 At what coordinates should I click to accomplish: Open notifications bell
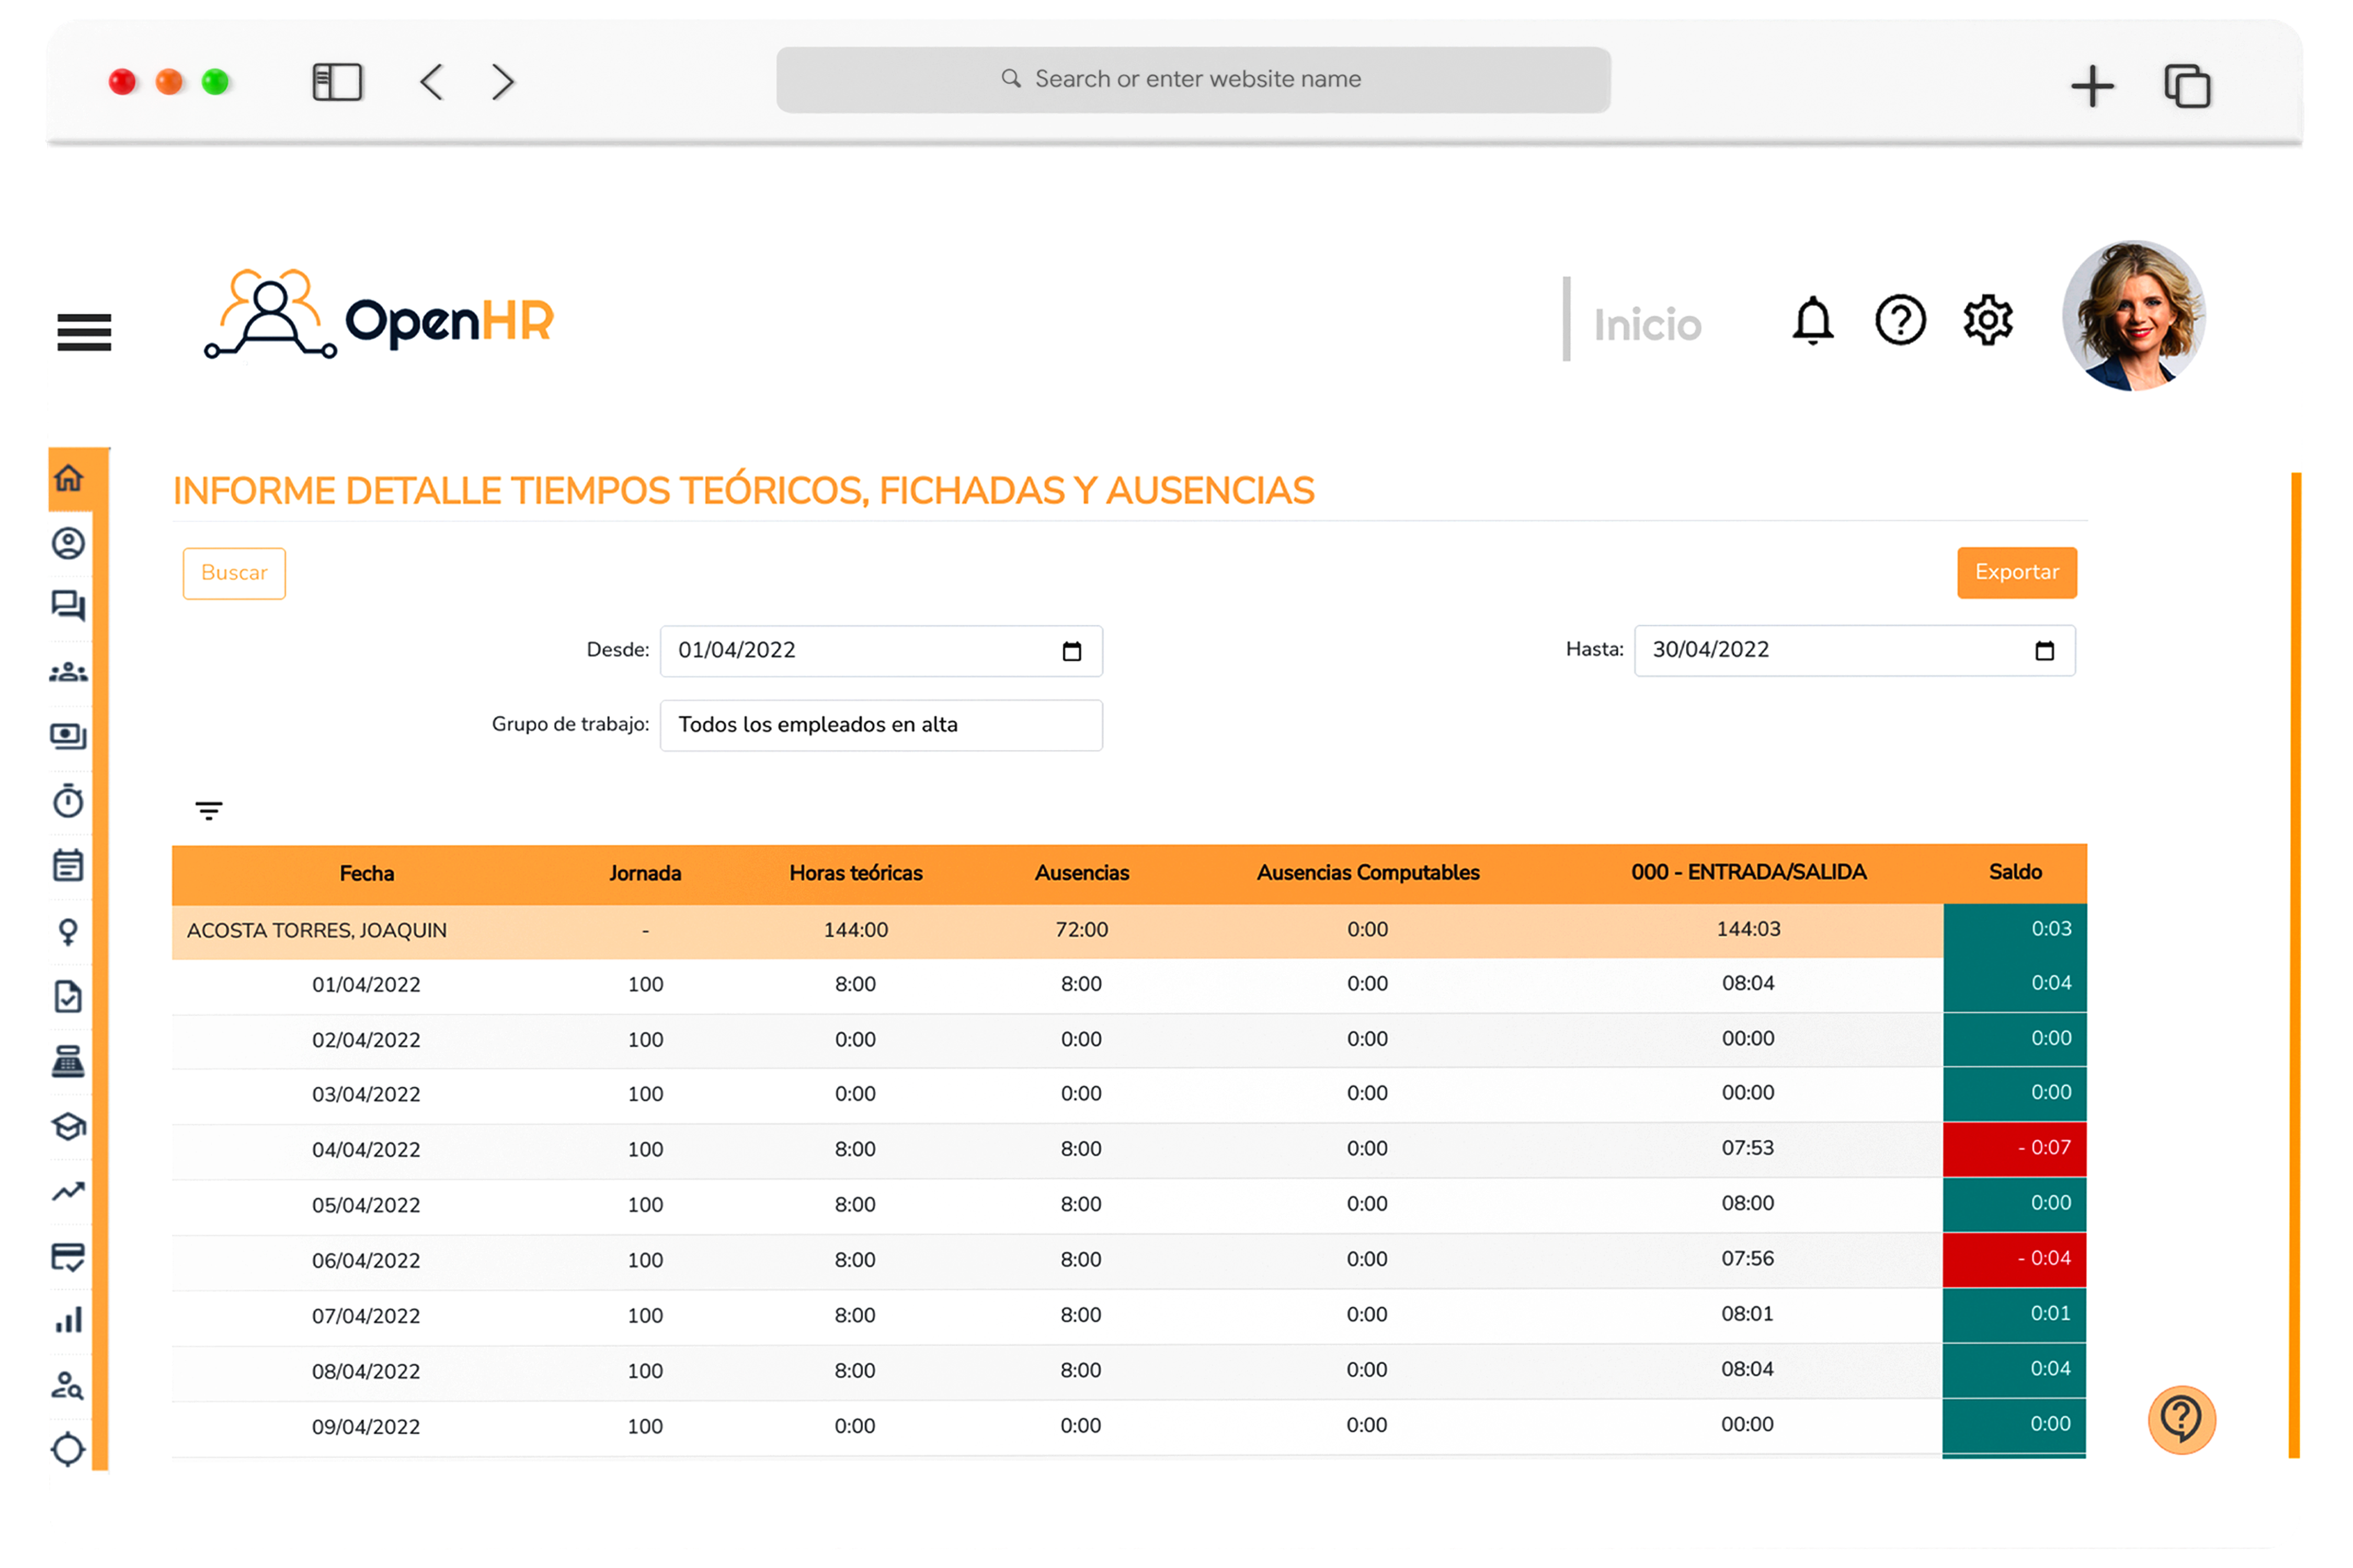(x=1813, y=321)
